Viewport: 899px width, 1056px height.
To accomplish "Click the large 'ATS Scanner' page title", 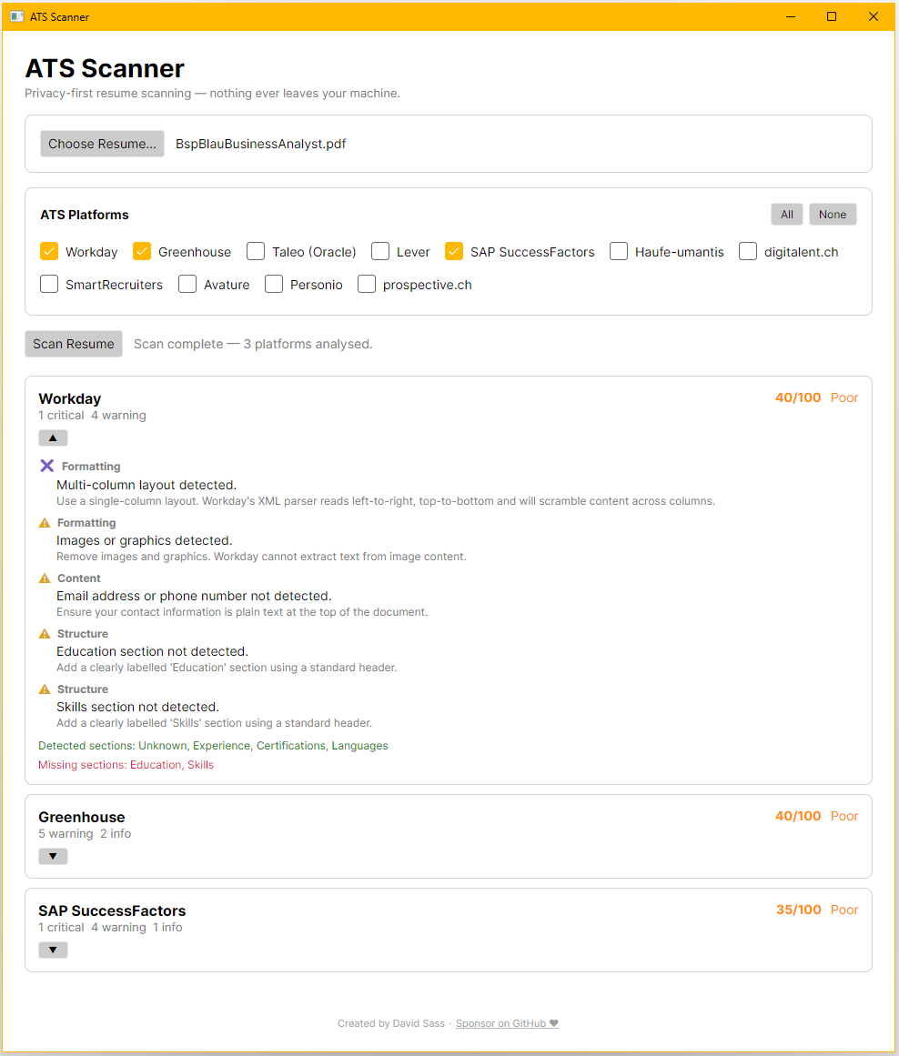I will coord(105,68).
